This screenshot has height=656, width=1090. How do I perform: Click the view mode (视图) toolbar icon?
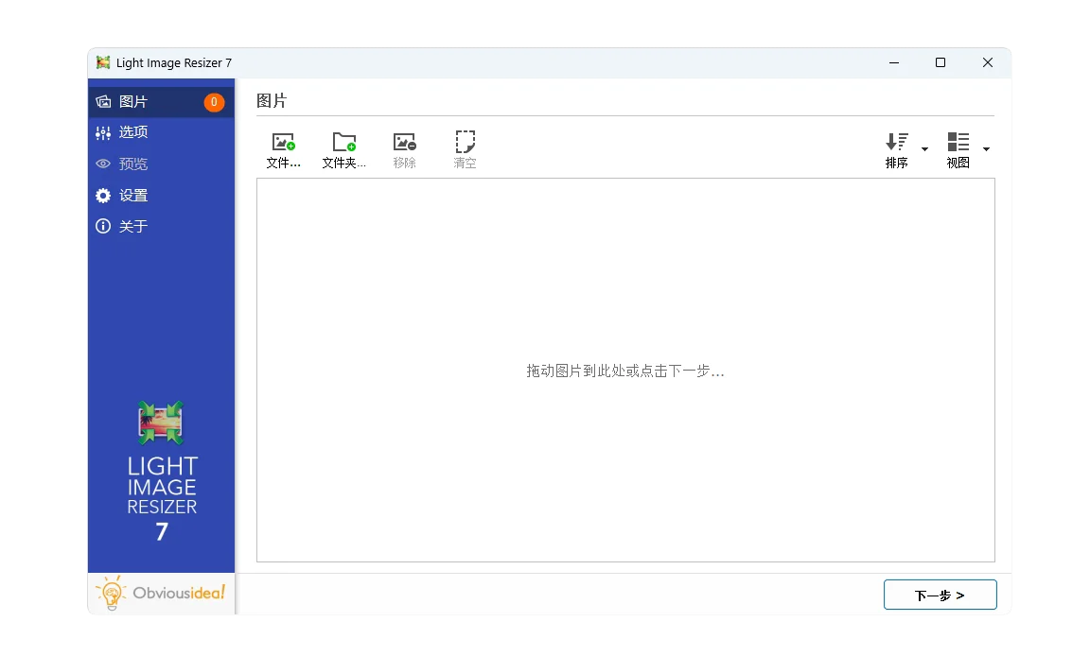(x=957, y=144)
